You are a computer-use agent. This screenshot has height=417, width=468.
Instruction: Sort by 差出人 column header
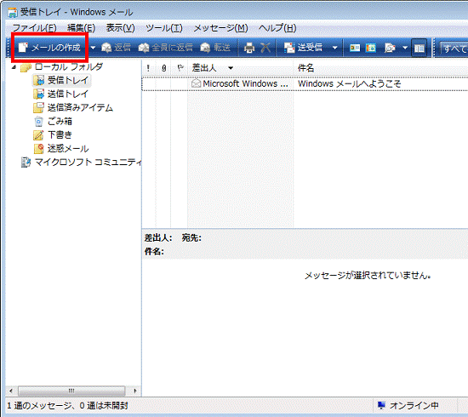click(240, 68)
